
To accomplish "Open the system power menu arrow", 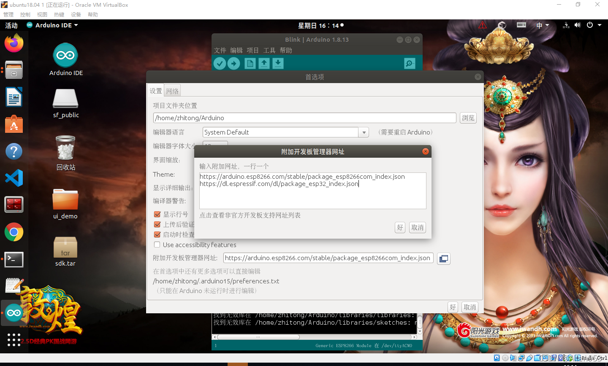I will [599, 25].
